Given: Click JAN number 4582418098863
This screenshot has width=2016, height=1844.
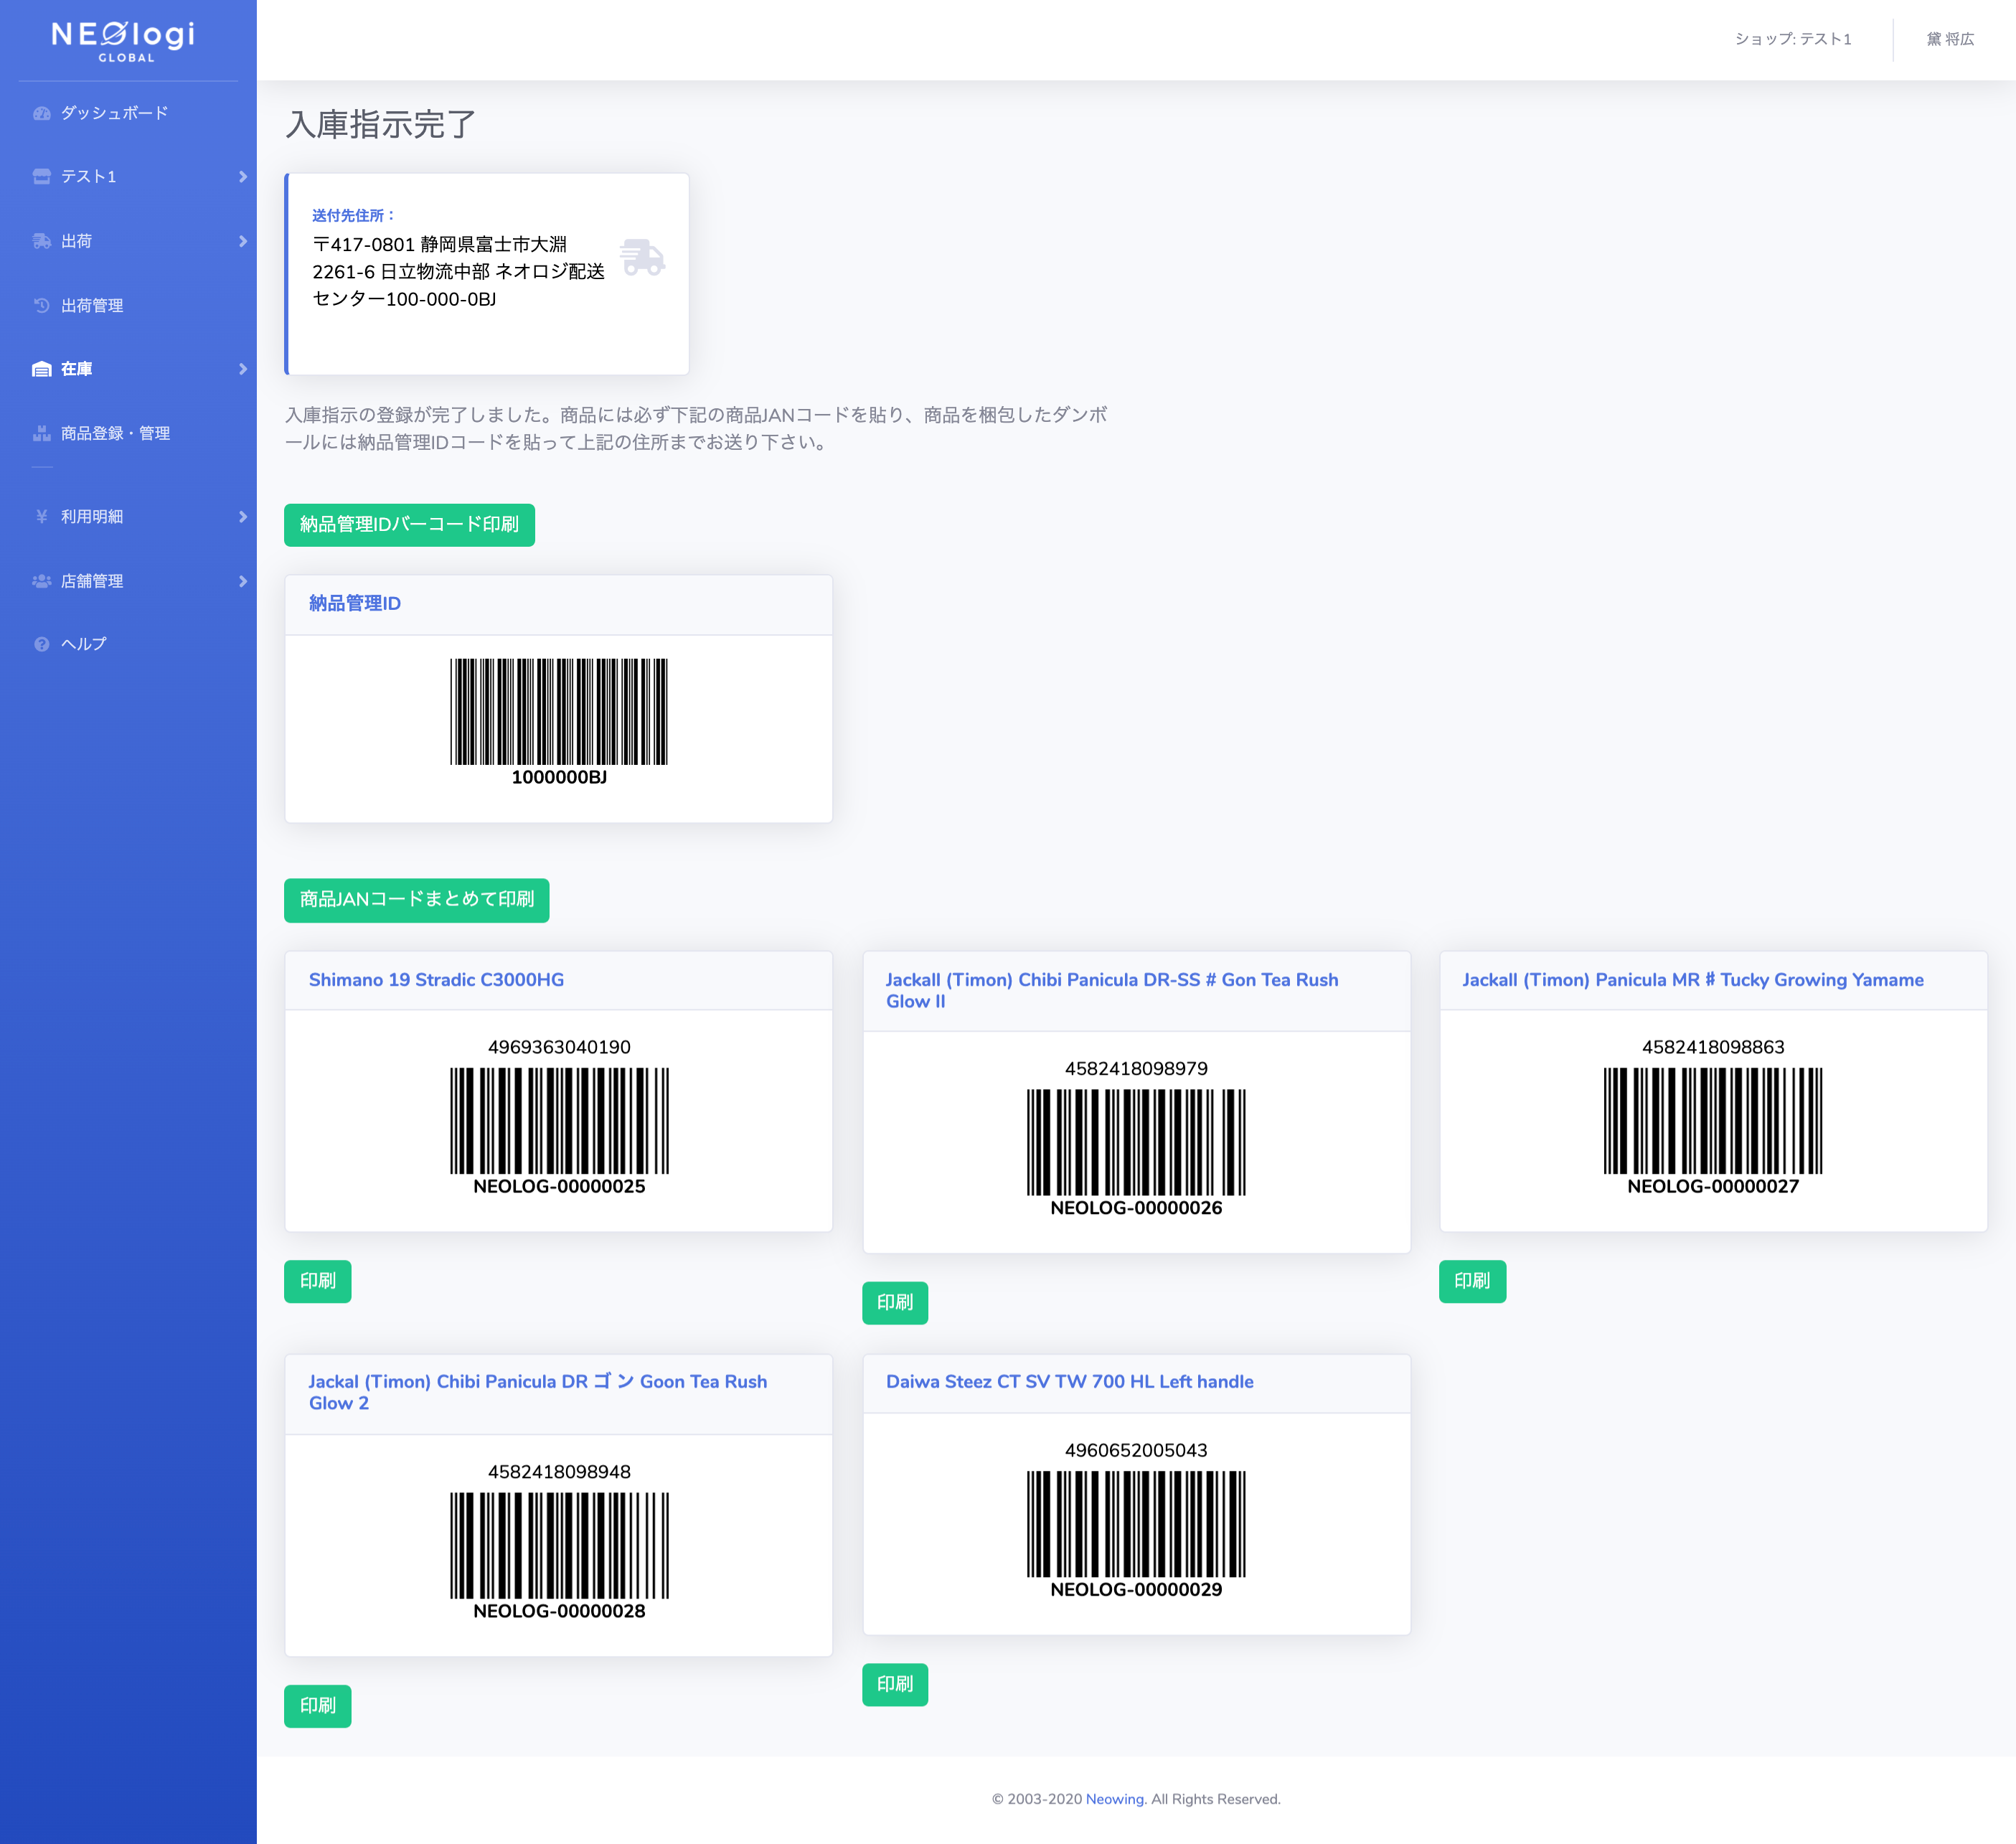Looking at the screenshot, I should [1713, 1047].
